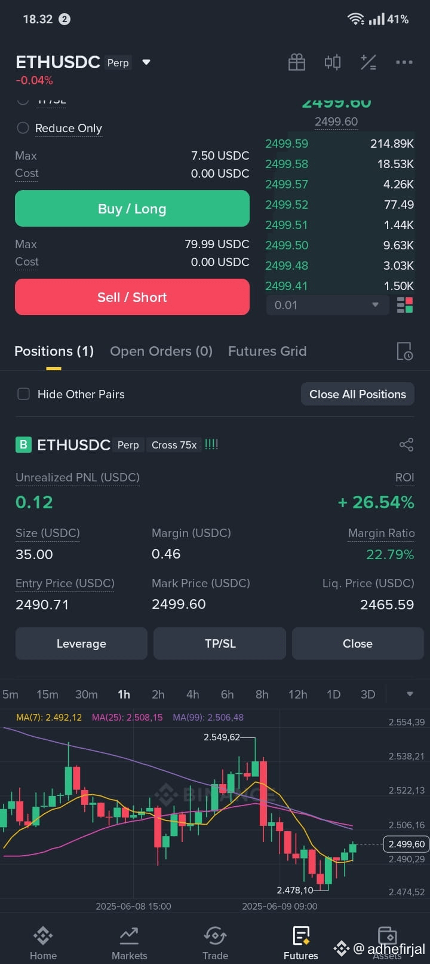Check the Hide Other Pairs box
This screenshot has height=964, width=430.
pos(23,394)
